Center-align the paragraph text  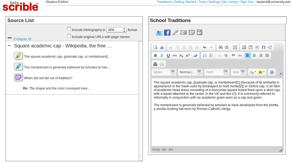click(254, 56)
